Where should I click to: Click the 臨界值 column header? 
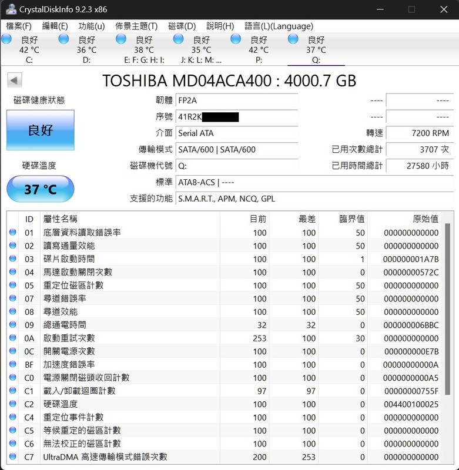click(x=343, y=219)
